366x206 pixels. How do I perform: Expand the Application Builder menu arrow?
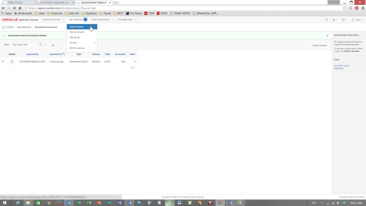62,20
